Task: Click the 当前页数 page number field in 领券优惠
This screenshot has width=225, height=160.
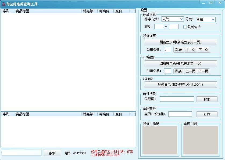Action: pos(167,49)
